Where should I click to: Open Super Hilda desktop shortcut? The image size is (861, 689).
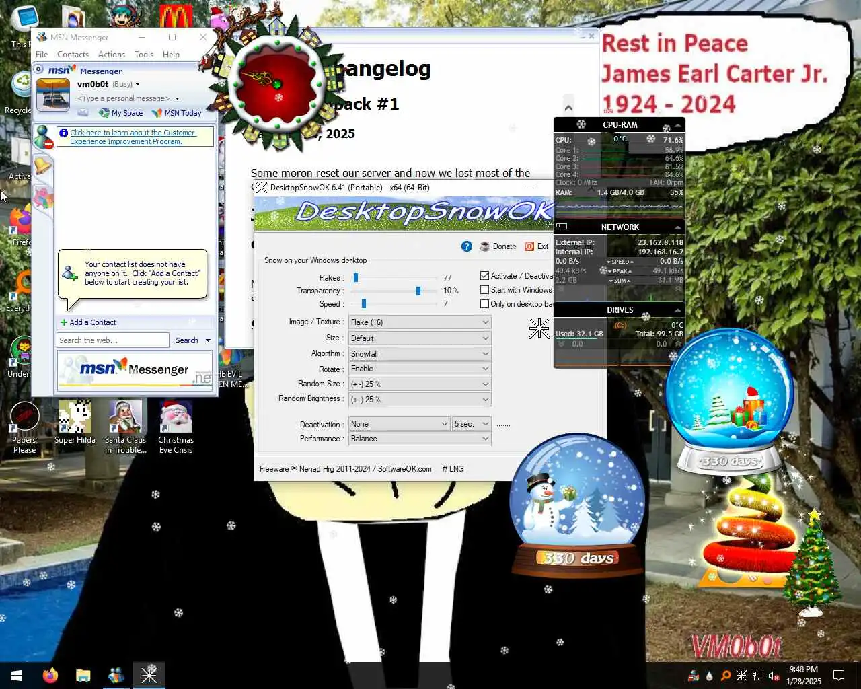click(75, 423)
